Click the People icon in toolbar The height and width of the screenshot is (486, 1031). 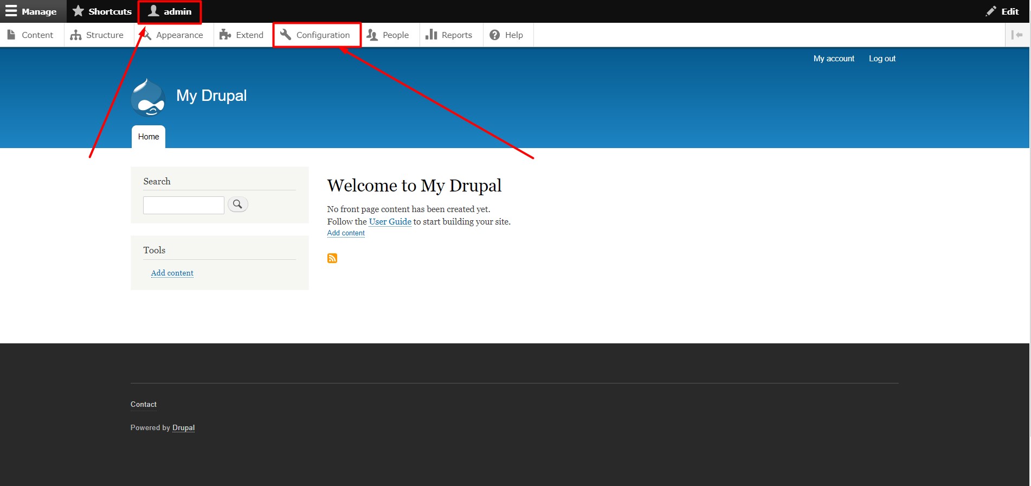[x=372, y=35]
